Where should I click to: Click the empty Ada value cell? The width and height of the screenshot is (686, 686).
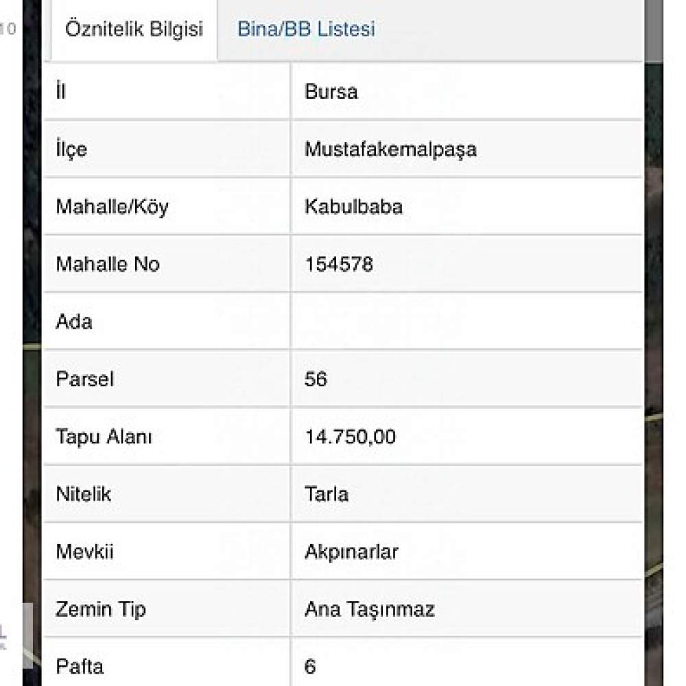pyautogui.click(x=466, y=322)
